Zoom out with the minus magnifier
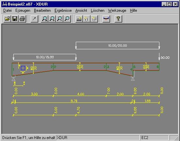180x141 pixels. point(60,19)
